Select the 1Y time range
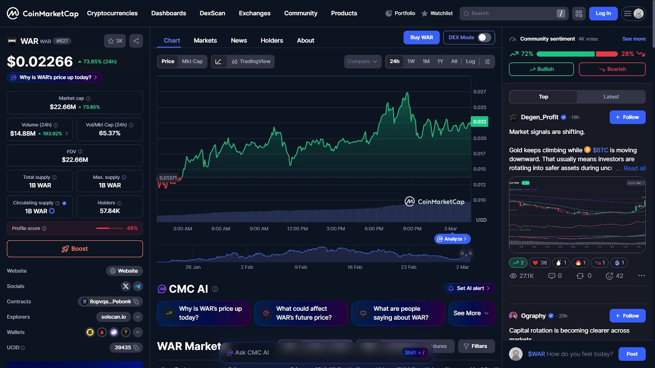Screen dimensions: 655x368 [x=440, y=61]
